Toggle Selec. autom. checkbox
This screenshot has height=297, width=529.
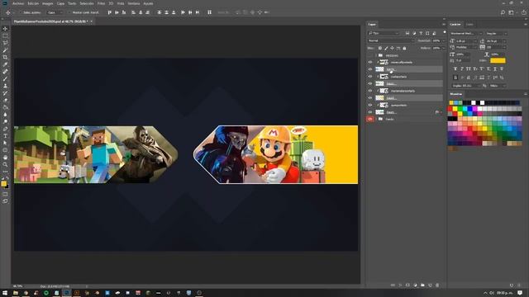coord(21,12)
